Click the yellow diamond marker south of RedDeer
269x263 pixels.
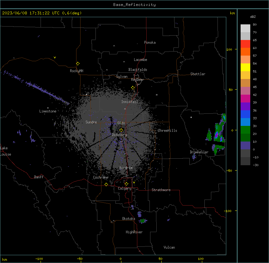[133, 88]
